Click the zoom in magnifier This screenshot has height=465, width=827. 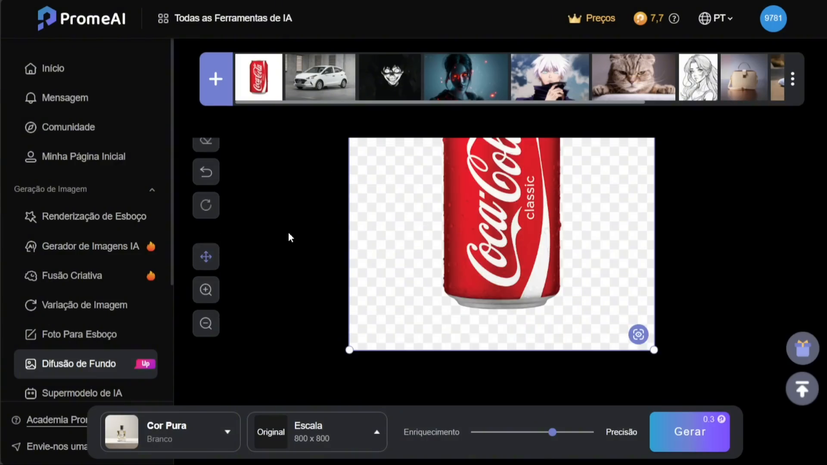coord(206,290)
